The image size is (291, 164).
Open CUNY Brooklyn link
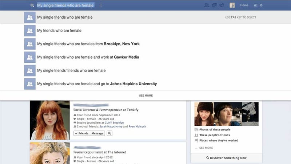[x=114, y=123]
